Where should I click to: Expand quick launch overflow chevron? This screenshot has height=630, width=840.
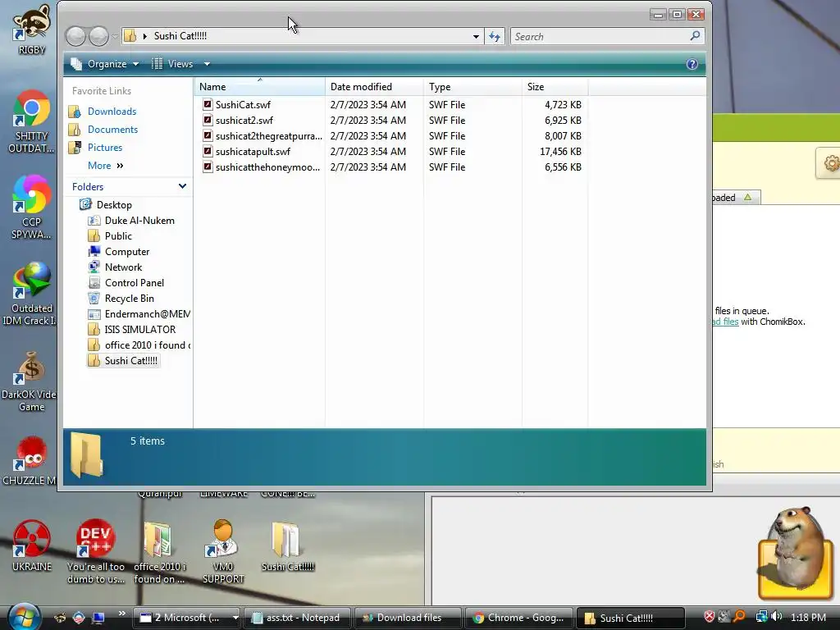tap(121, 614)
